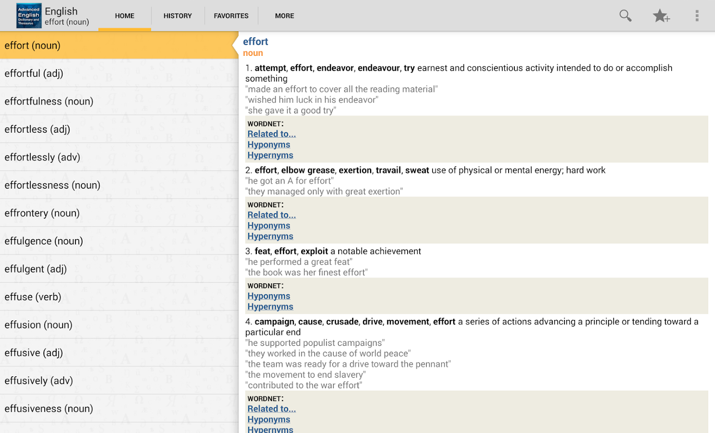Open "Related to..." under the first definition

coord(271,133)
